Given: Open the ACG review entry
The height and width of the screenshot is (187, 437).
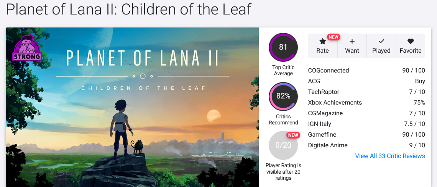Looking at the screenshot, I should pos(314,81).
